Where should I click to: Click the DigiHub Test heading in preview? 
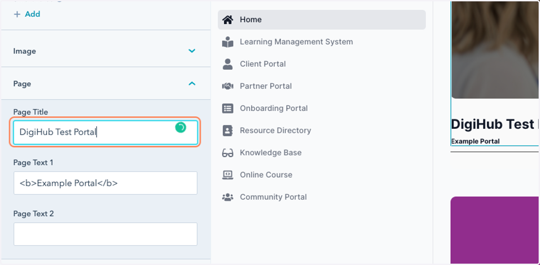[x=495, y=124]
